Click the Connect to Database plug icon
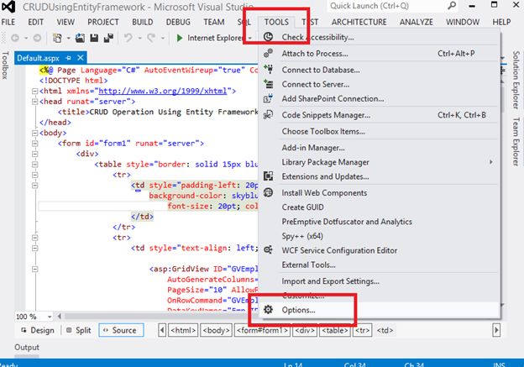Image resolution: width=524 pixels, height=367 pixels. (268, 69)
